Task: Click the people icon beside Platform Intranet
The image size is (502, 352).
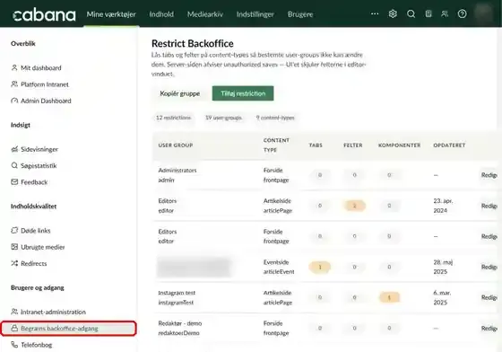Action: point(14,84)
